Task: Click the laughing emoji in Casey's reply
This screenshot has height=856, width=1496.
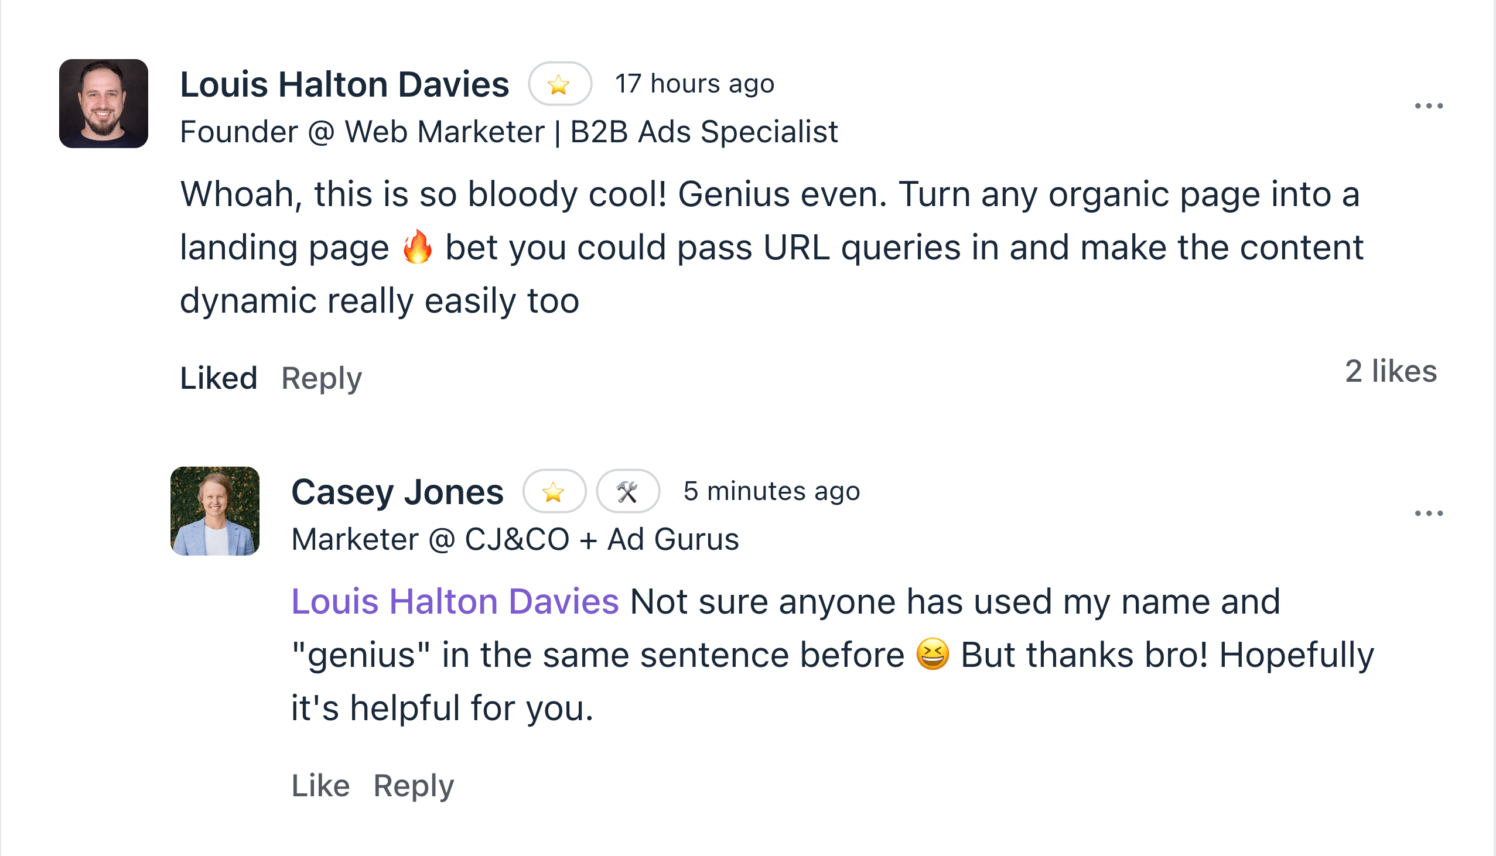Action: (933, 655)
